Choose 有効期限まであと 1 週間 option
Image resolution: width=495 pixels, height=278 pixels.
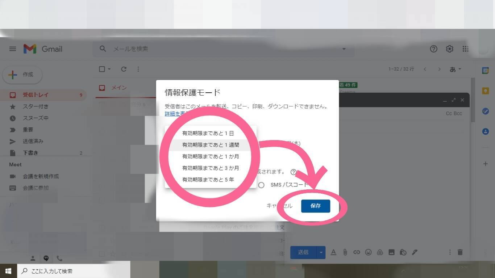(211, 145)
